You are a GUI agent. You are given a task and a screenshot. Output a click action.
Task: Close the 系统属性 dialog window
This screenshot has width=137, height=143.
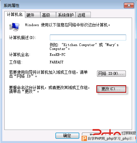(129, 5)
